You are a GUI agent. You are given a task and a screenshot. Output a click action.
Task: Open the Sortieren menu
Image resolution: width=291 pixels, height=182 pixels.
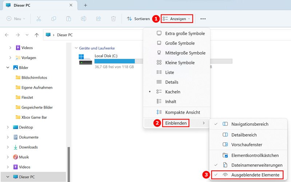coord(138,19)
